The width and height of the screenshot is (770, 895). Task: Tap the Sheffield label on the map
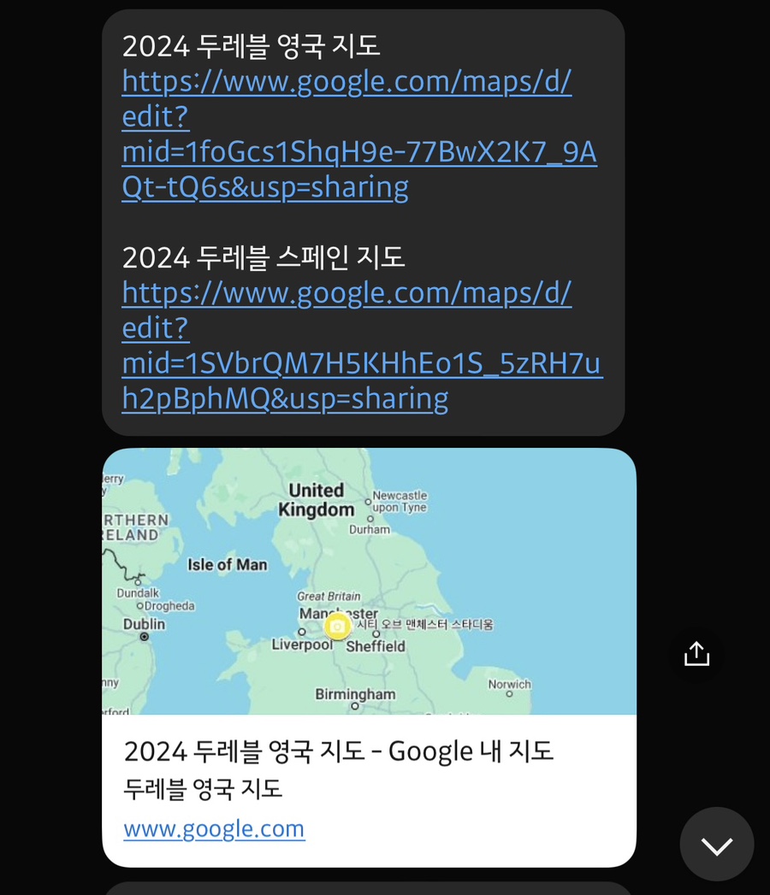tap(376, 646)
